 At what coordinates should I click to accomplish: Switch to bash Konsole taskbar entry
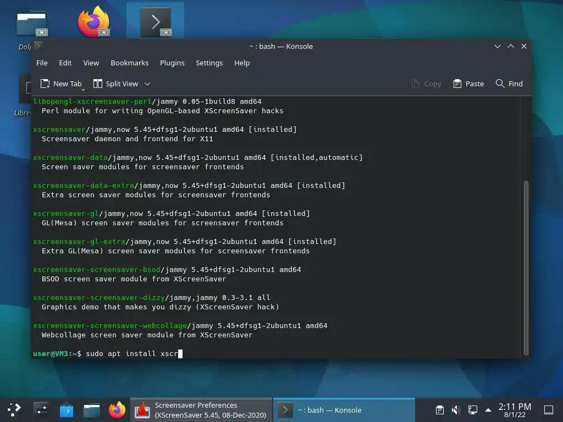[x=344, y=410]
